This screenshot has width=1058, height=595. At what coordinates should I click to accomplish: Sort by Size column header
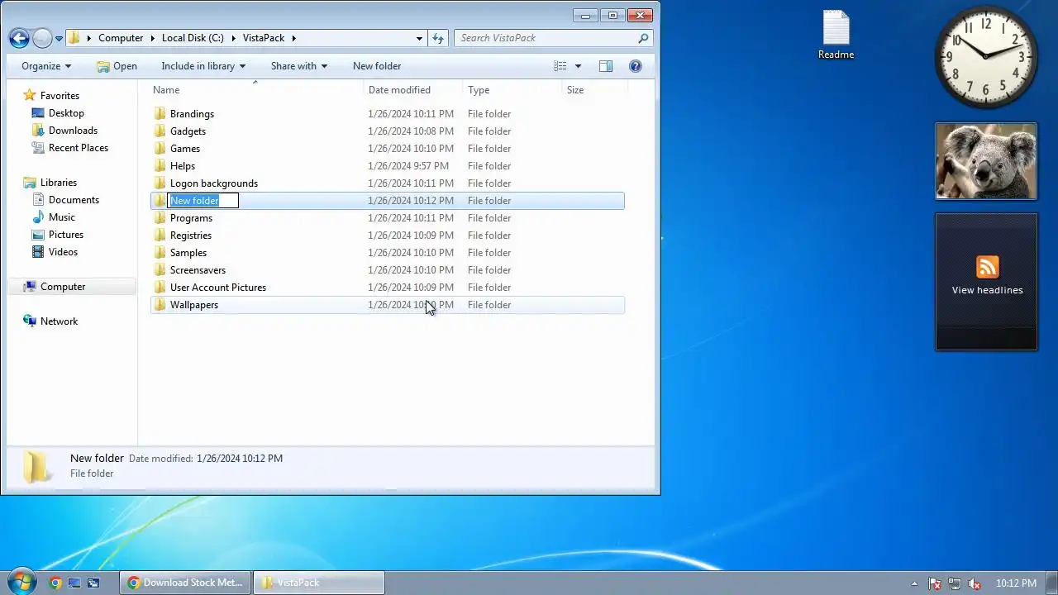click(594, 90)
